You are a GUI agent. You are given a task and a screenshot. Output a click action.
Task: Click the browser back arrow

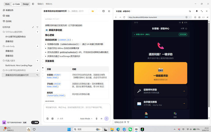click(x=116, y=17)
